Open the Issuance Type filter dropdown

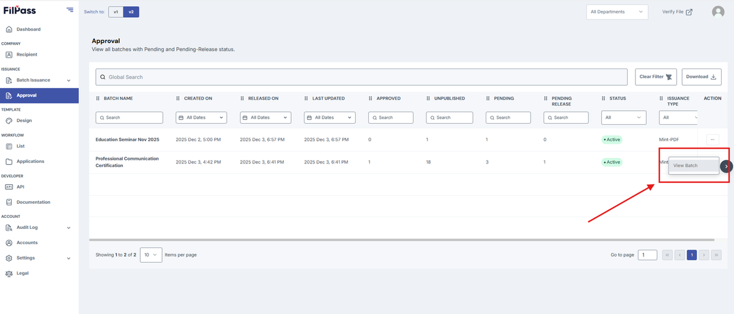pyautogui.click(x=679, y=118)
